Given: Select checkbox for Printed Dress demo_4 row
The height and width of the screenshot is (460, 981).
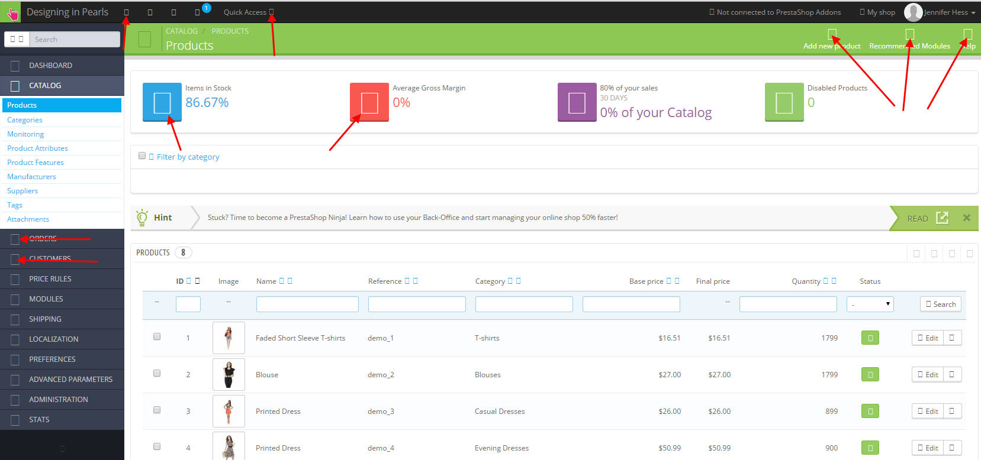Looking at the screenshot, I should pyautogui.click(x=157, y=446).
